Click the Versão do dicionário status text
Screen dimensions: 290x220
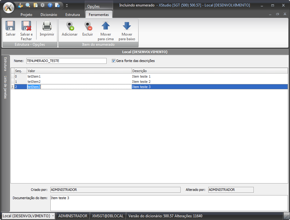(x=165, y=216)
